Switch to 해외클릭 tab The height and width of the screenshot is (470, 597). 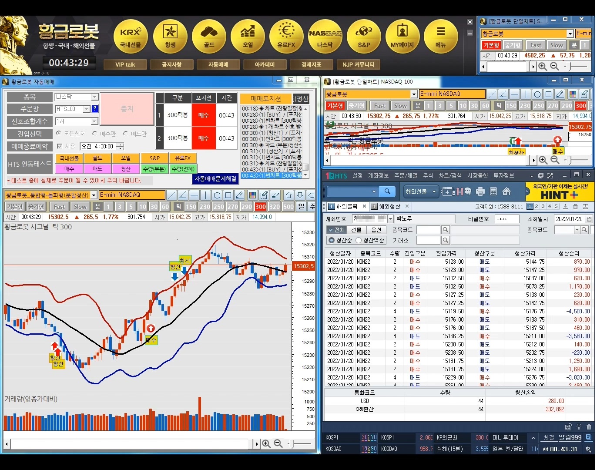pos(347,206)
